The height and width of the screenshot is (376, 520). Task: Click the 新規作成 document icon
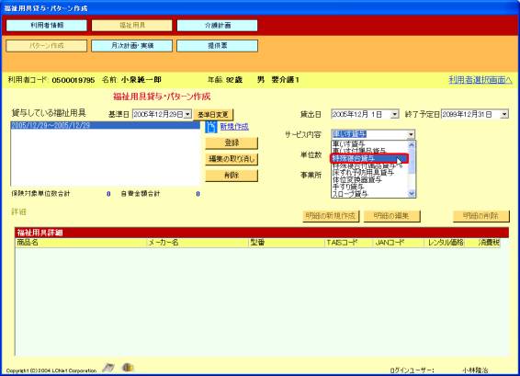point(211,127)
